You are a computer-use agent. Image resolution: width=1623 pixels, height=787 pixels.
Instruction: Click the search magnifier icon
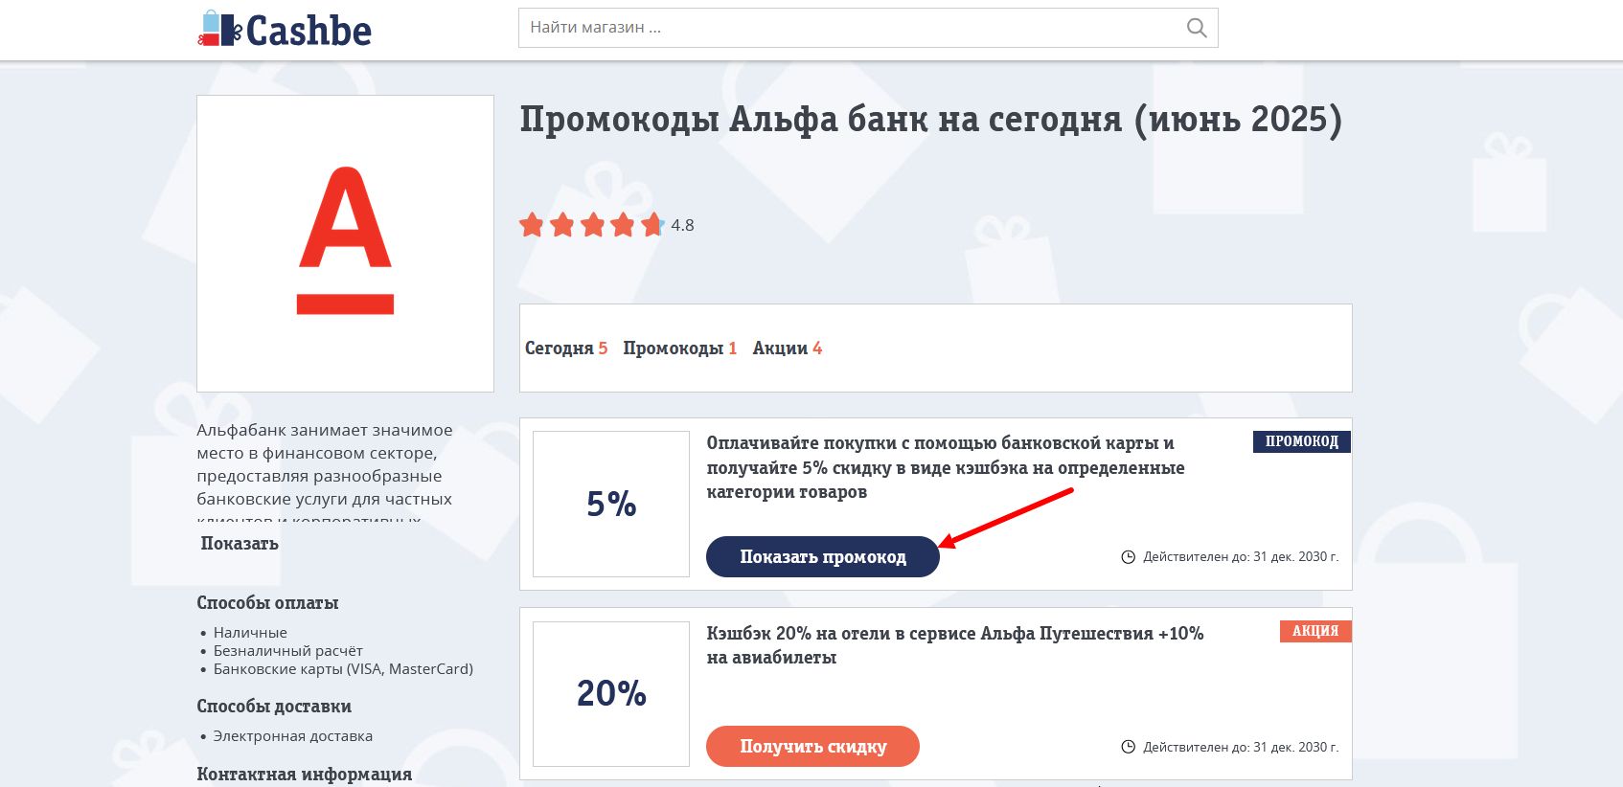point(1196,28)
